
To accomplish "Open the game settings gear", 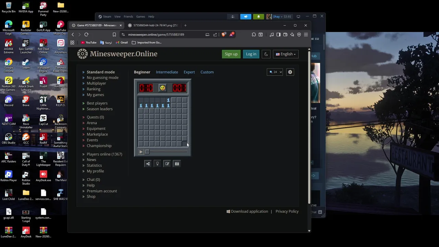I will (290, 72).
